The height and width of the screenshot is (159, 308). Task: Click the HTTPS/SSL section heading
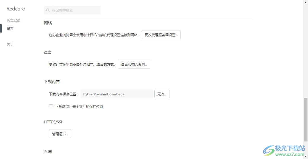tap(54, 122)
